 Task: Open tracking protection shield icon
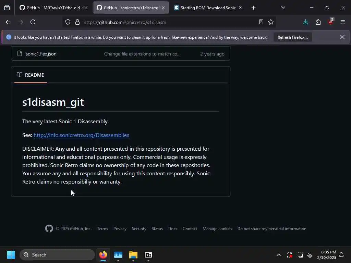click(68, 22)
